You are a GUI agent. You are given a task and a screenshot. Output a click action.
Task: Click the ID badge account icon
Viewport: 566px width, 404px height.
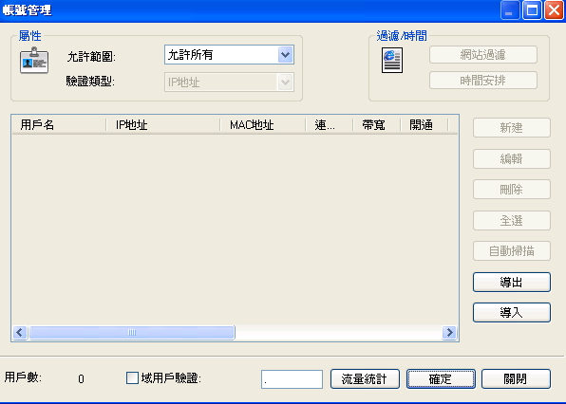[x=34, y=60]
